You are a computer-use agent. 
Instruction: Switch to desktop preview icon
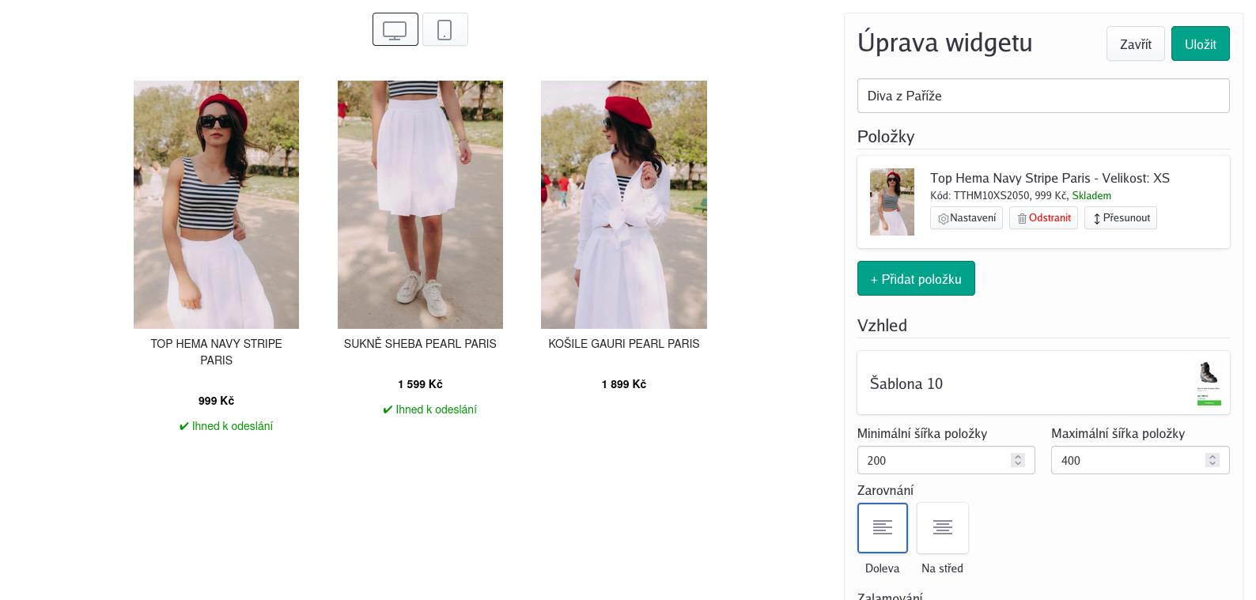[x=395, y=29]
